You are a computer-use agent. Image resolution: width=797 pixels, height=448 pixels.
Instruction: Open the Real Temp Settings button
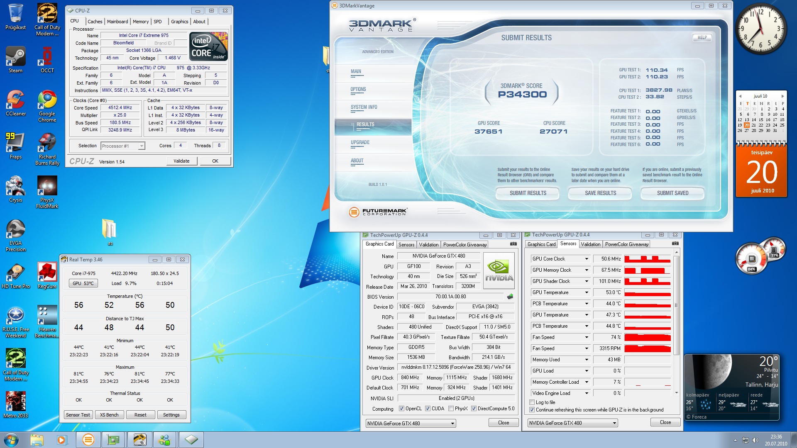click(x=171, y=415)
